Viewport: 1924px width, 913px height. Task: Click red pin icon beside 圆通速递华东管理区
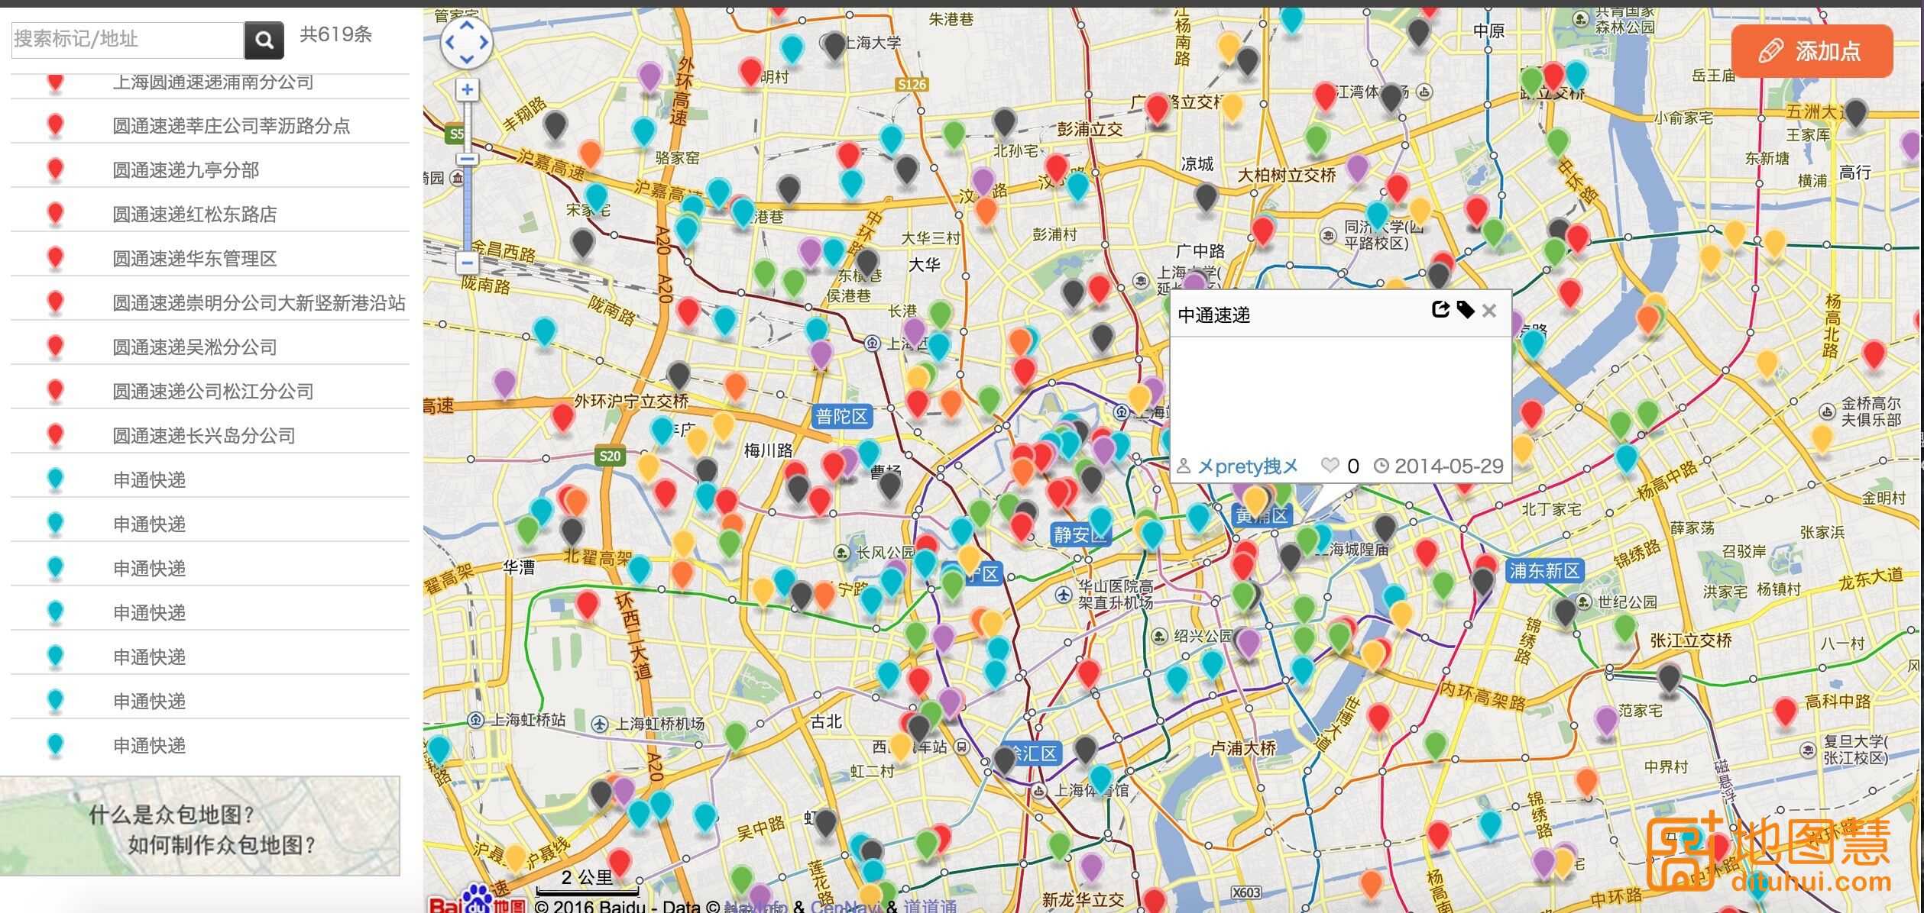55,258
